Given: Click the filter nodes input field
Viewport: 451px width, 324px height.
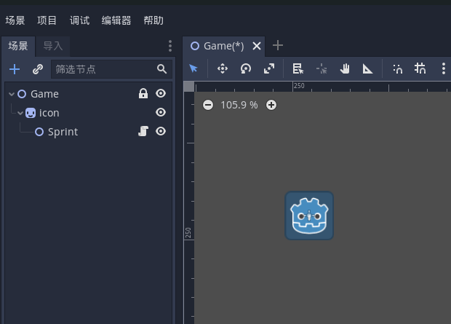Looking at the screenshot, I should 111,69.
